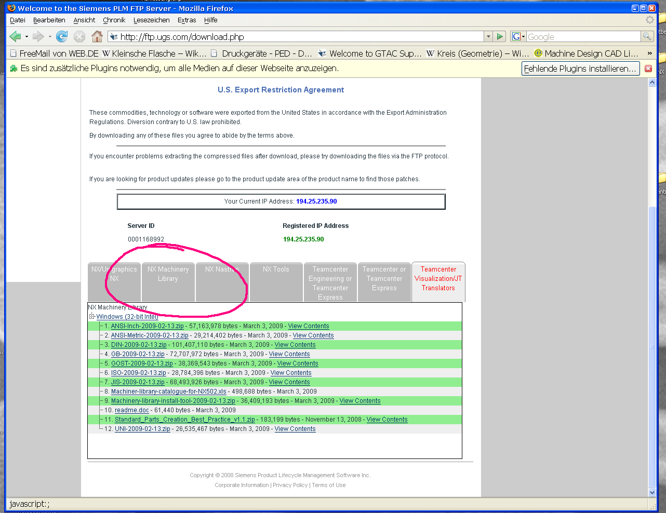
Task: Open the Hilfe menu
Action: click(211, 20)
